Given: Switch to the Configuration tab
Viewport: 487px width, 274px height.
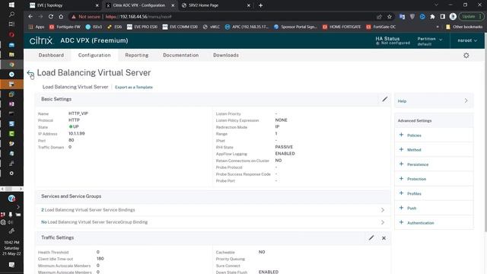Looking at the screenshot, I should 94,55.
